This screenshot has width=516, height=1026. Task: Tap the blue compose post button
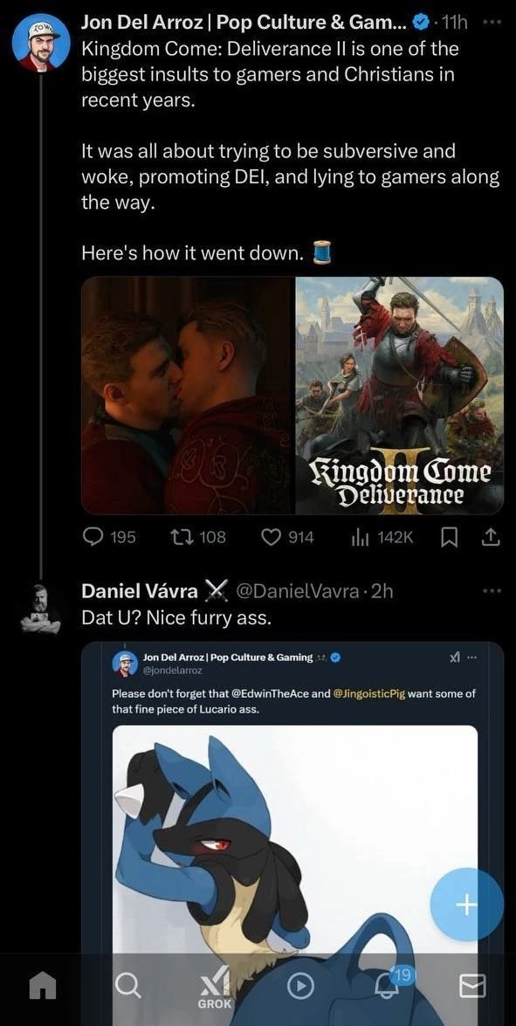(466, 905)
